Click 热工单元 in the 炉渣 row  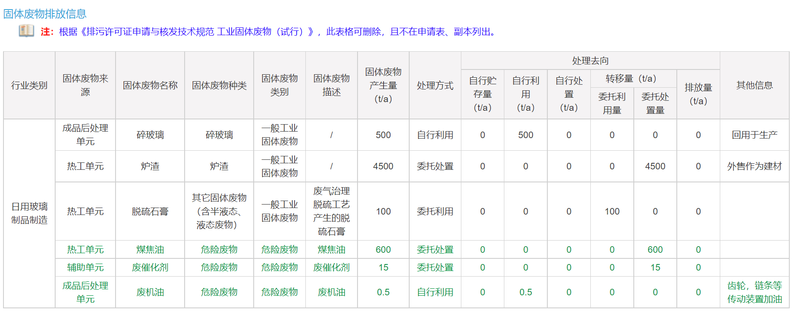coord(85,166)
